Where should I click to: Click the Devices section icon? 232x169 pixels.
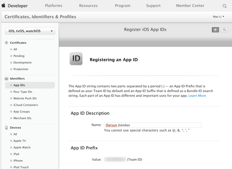(x=6, y=128)
